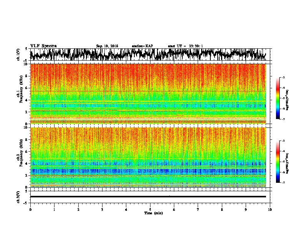Select the start UT 23:30:1 header text
The width and height of the screenshot is (304, 235).
pyautogui.click(x=185, y=46)
